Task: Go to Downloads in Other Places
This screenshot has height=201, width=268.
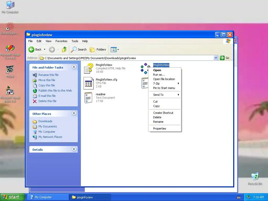Action: pyautogui.click(x=45, y=121)
